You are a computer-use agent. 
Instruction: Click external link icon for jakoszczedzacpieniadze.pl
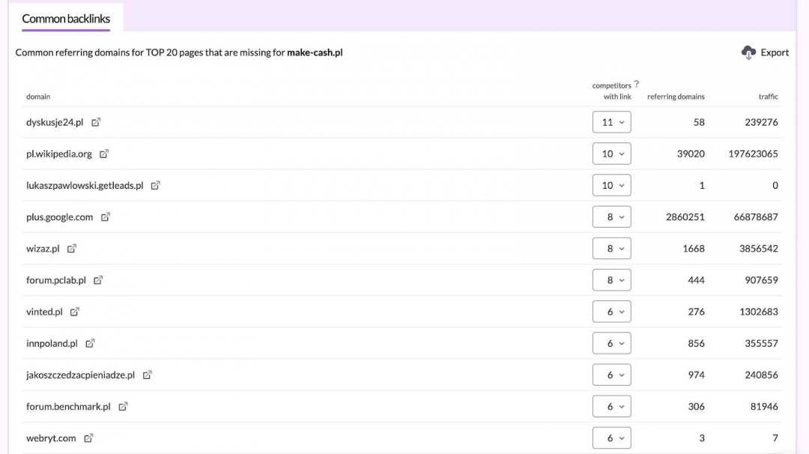pyautogui.click(x=148, y=375)
